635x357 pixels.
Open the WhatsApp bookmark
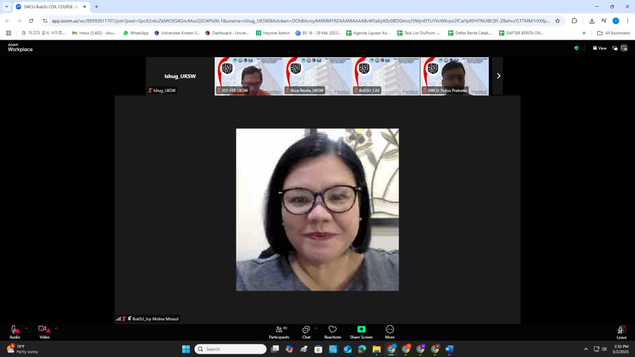tap(135, 33)
